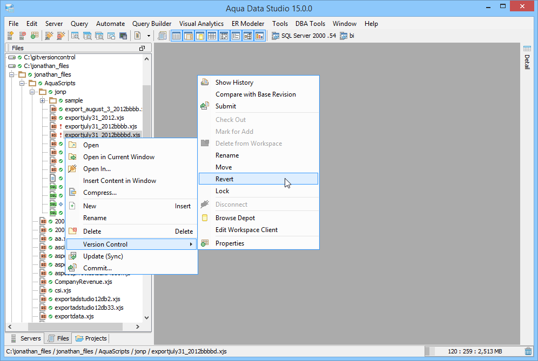Image resolution: width=538 pixels, height=361 pixels.
Task: Collapse the jonp folder node
Action: pos(32,92)
